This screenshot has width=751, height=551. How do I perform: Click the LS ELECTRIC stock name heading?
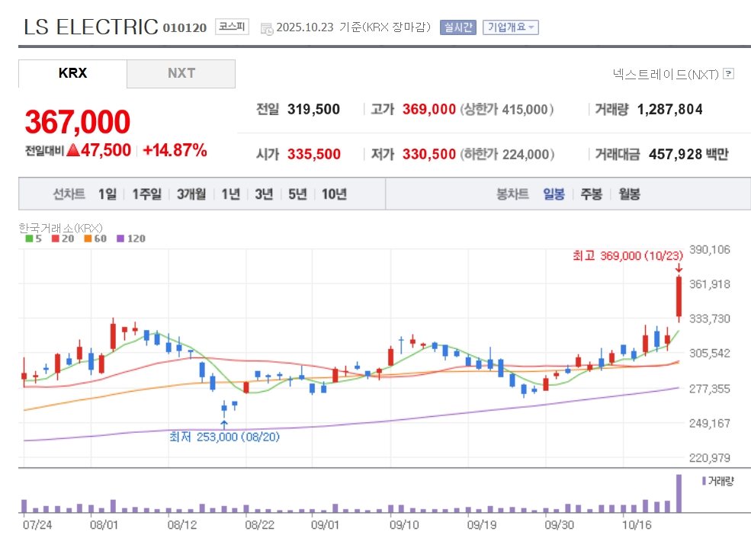coord(91,27)
